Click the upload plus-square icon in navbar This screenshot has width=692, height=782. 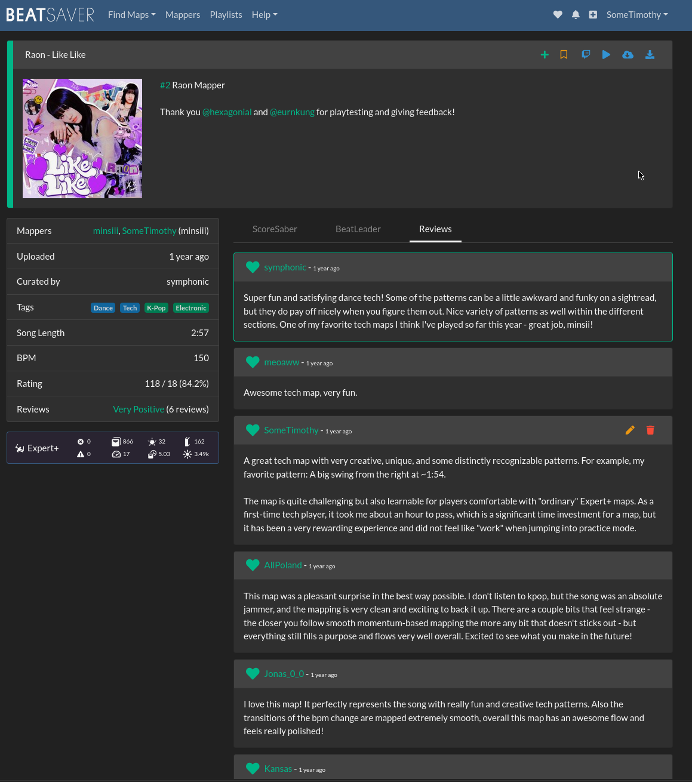point(593,15)
